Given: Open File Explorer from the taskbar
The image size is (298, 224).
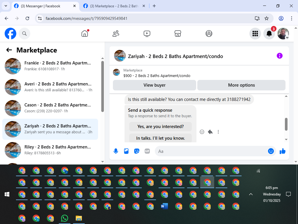Looking at the screenshot, I should point(79,218).
